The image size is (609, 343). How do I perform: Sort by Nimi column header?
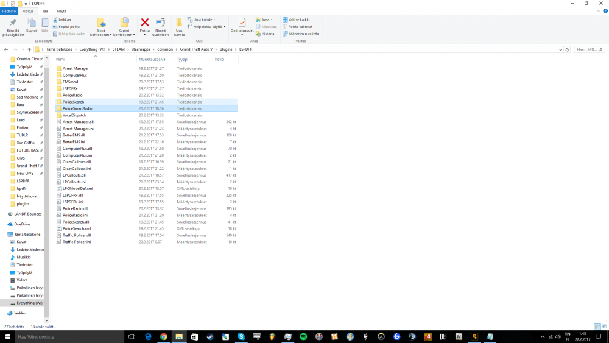tap(60, 60)
